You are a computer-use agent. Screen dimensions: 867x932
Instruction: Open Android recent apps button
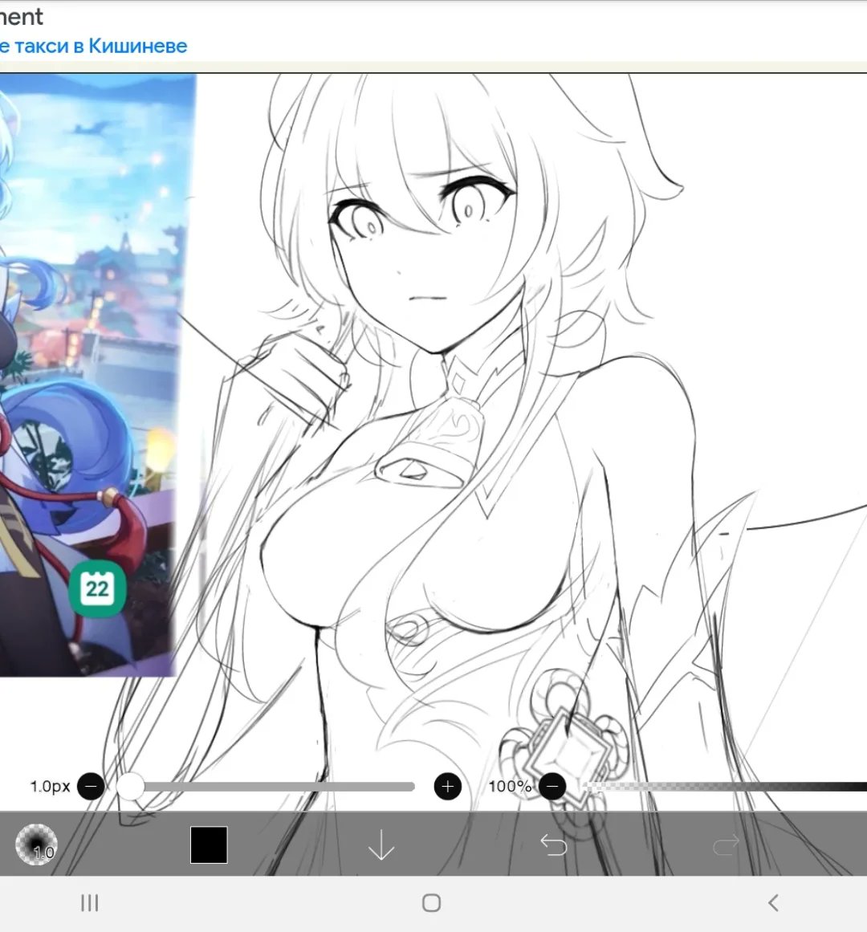click(90, 903)
